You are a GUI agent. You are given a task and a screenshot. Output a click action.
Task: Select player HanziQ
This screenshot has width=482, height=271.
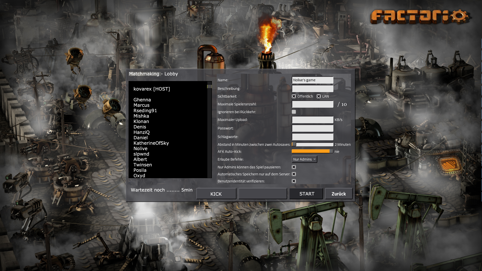[x=141, y=132]
